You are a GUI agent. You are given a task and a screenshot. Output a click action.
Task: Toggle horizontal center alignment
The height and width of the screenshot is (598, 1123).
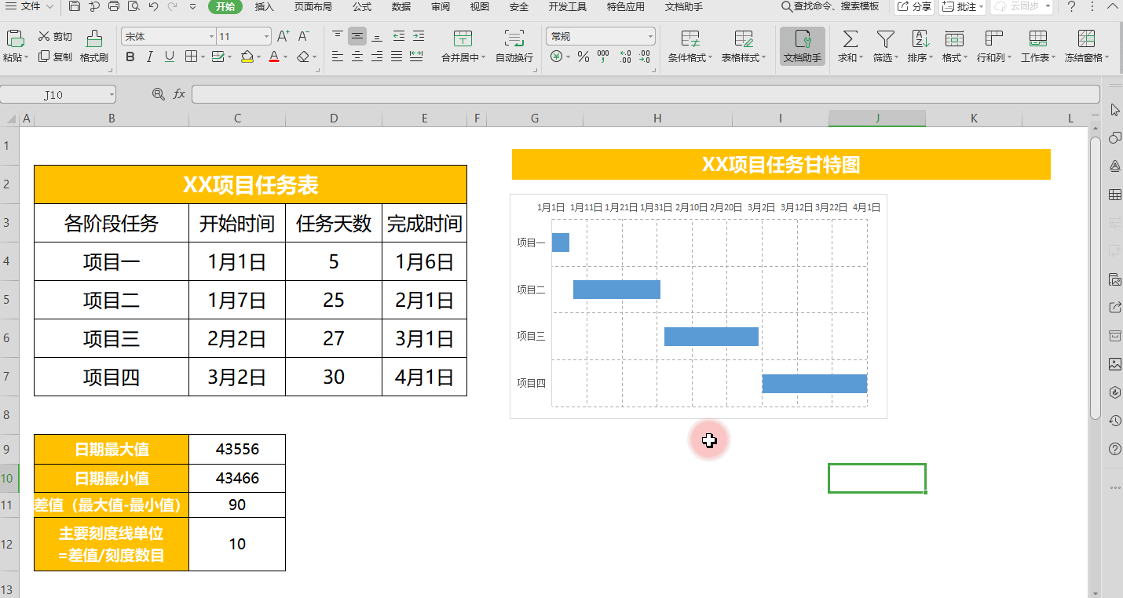tap(357, 57)
